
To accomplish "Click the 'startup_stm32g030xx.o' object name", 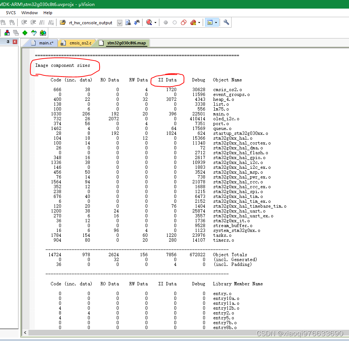I will pyautogui.click(x=241, y=133).
